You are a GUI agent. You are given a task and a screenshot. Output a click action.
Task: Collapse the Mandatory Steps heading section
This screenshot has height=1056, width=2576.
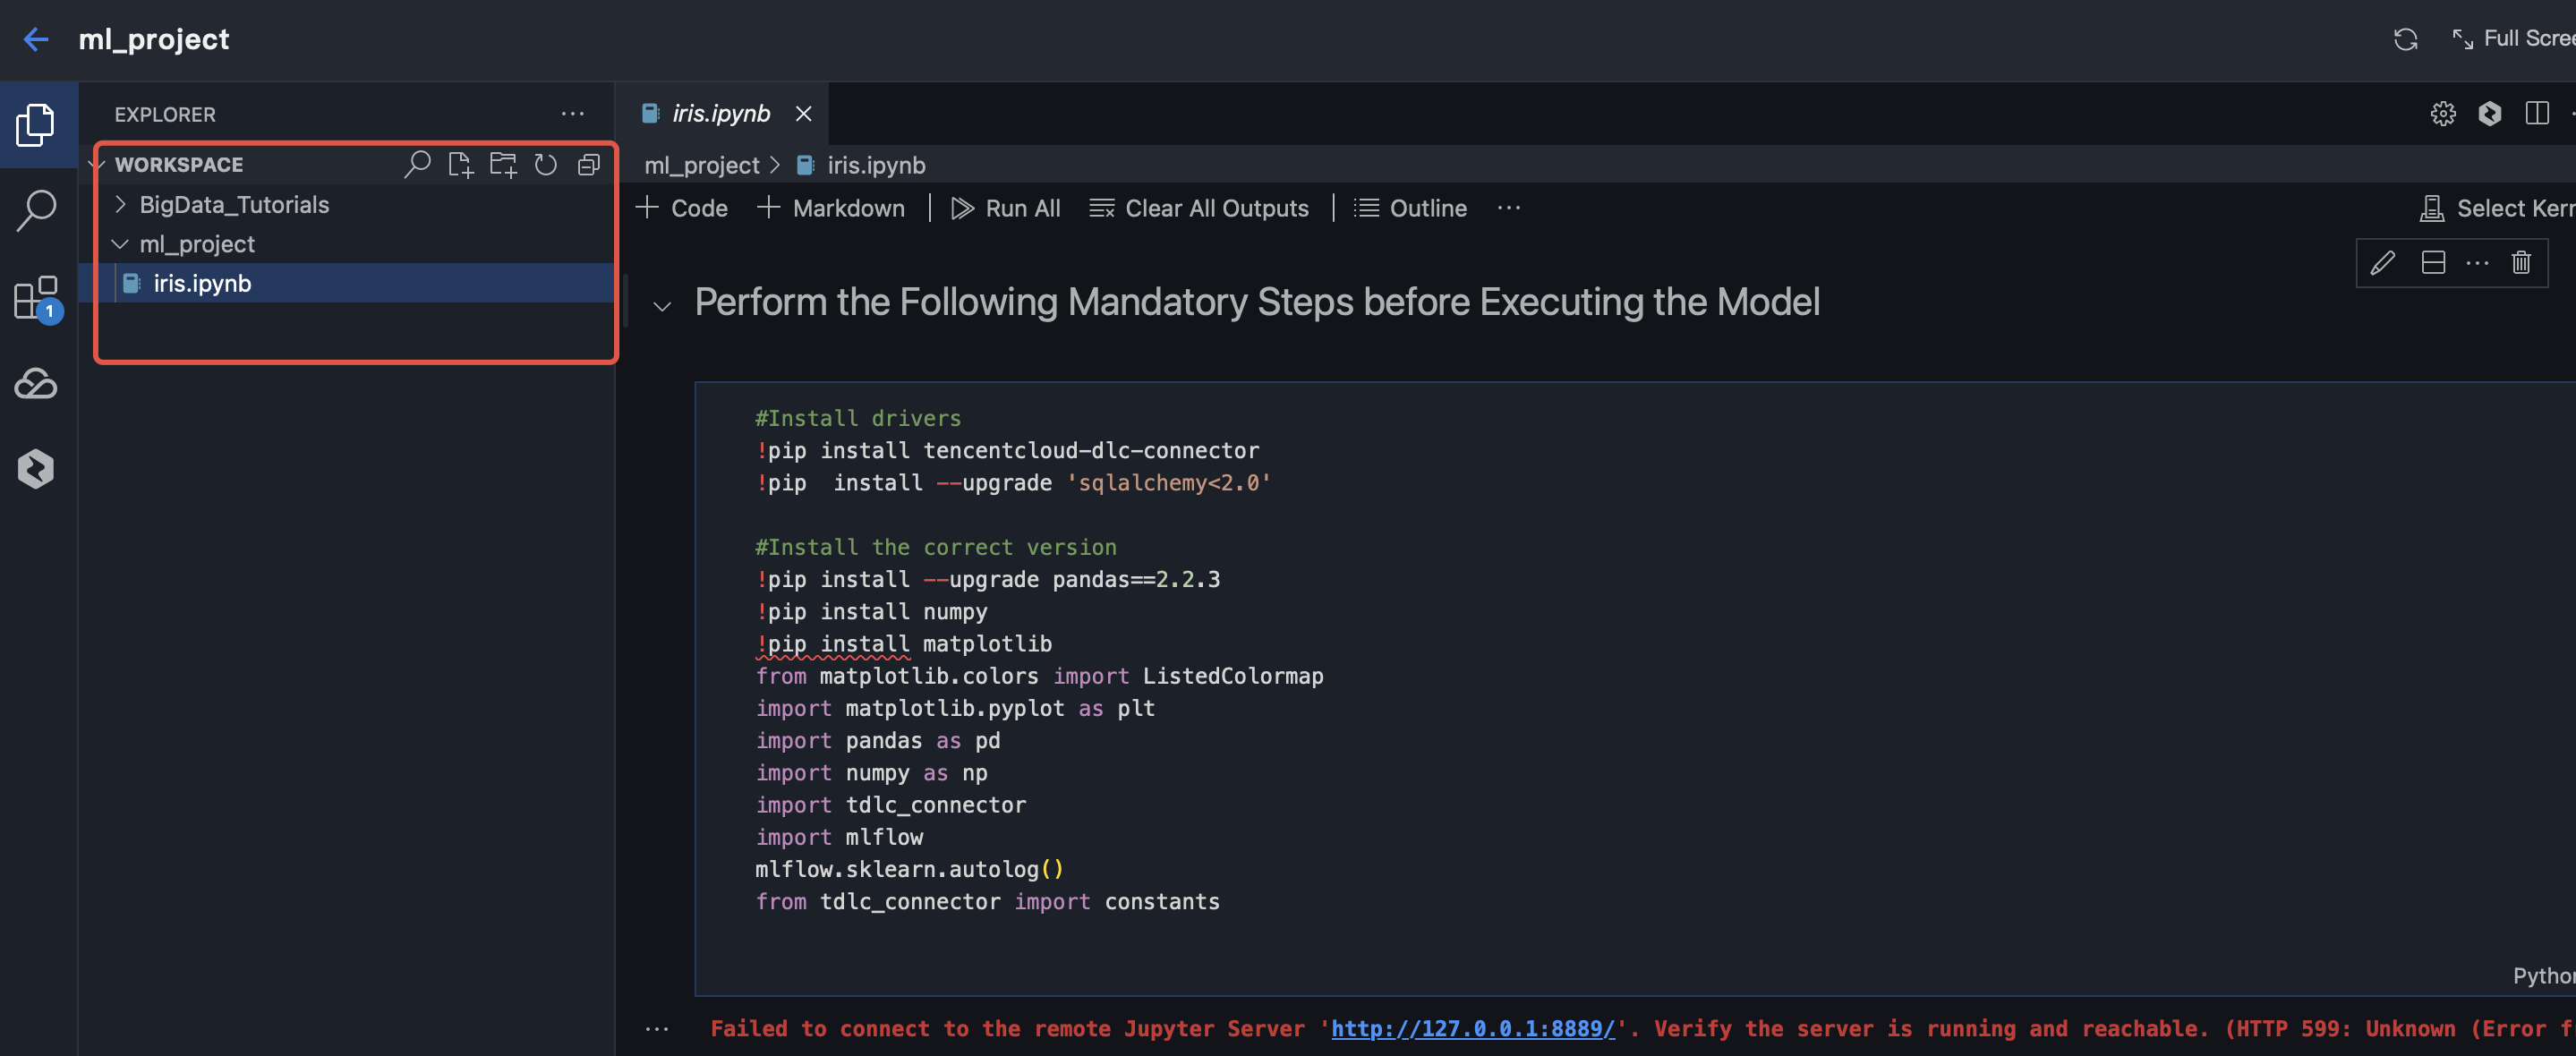(662, 306)
